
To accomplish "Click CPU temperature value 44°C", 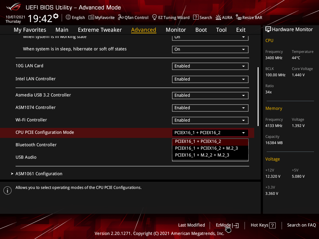I will point(296,58).
